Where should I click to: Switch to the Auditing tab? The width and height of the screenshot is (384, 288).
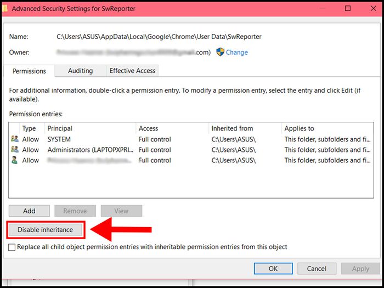coord(80,71)
